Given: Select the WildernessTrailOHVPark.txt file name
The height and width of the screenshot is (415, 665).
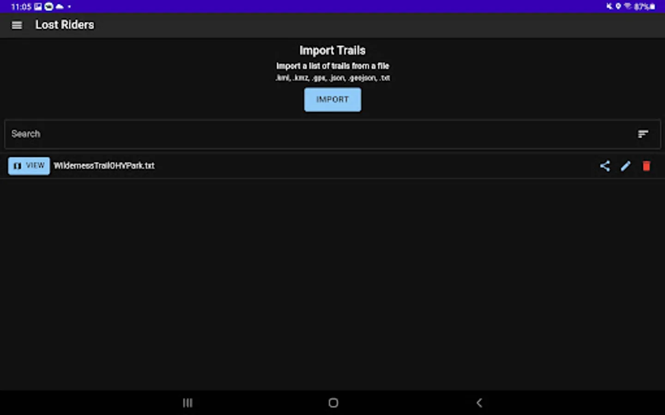Looking at the screenshot, I should click(104, 166).
